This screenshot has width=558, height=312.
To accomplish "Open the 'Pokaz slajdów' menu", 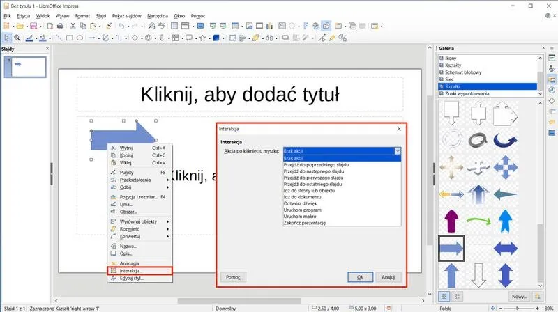I will click(127, 16).
